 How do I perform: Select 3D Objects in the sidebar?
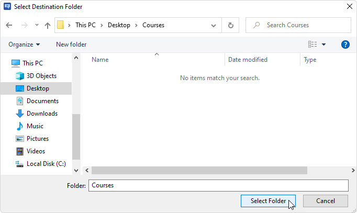[x=41, y=76]
